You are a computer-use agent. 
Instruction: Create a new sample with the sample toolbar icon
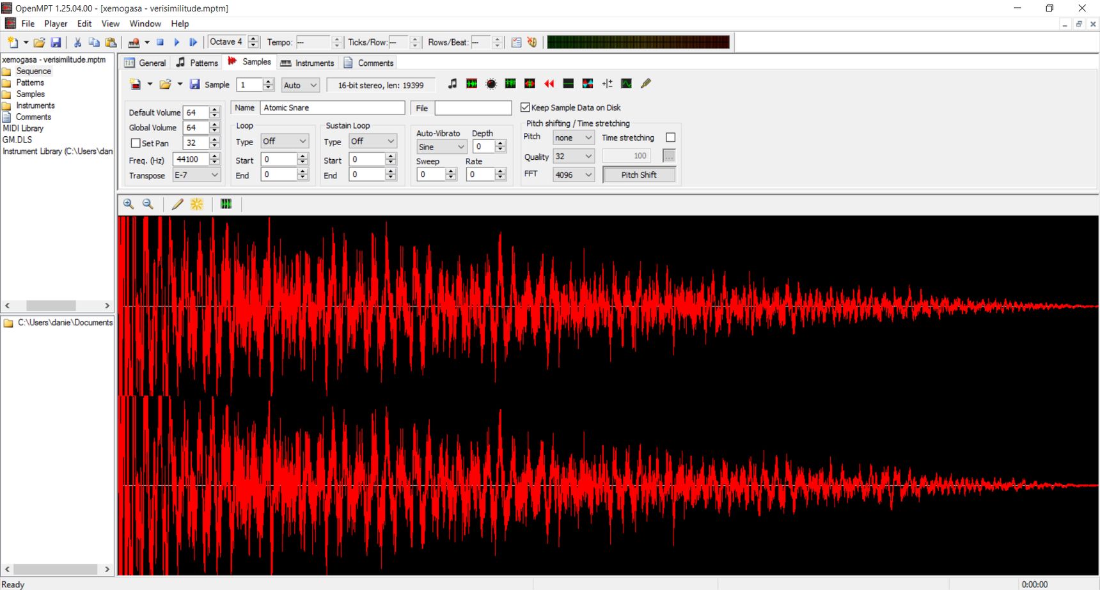pos(136,84)
